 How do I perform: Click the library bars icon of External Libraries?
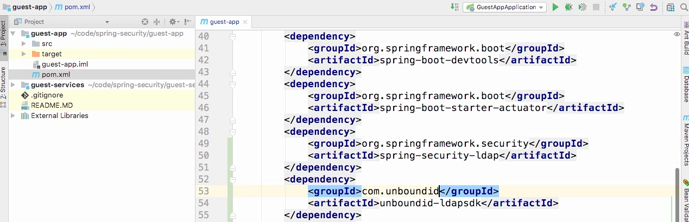tap(25, 116)
